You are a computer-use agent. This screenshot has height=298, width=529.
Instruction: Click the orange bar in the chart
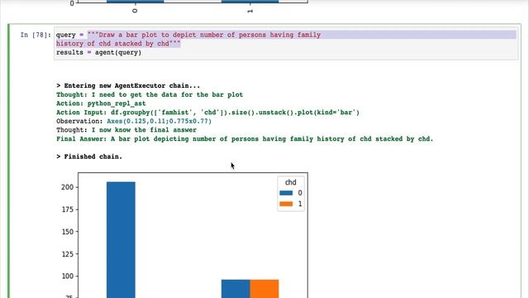tap(264, 289)
